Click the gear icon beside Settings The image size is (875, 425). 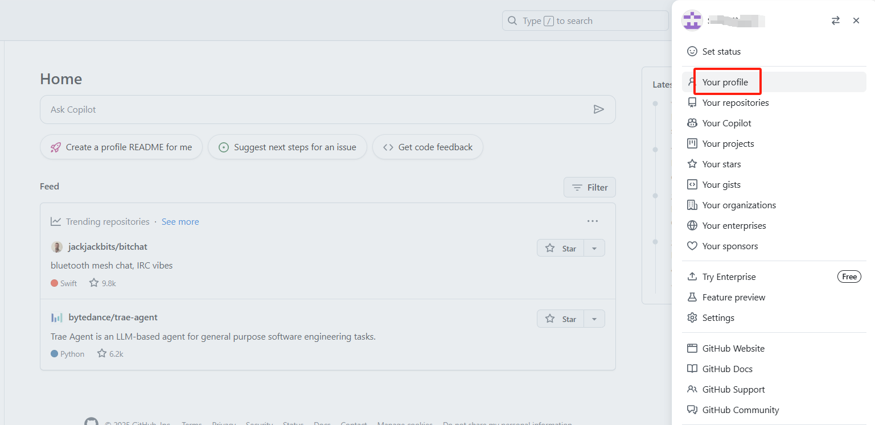(692, 317)
